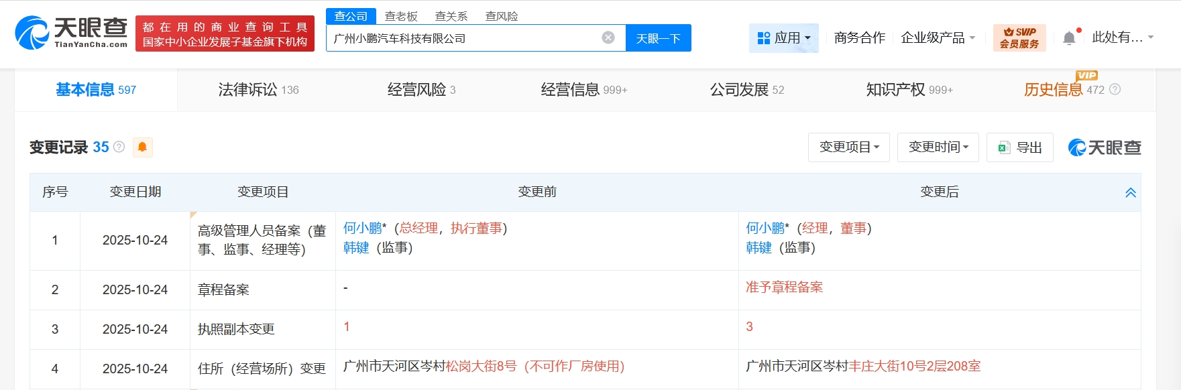Export records with the 导出 button

click(x=1019, y=147)
